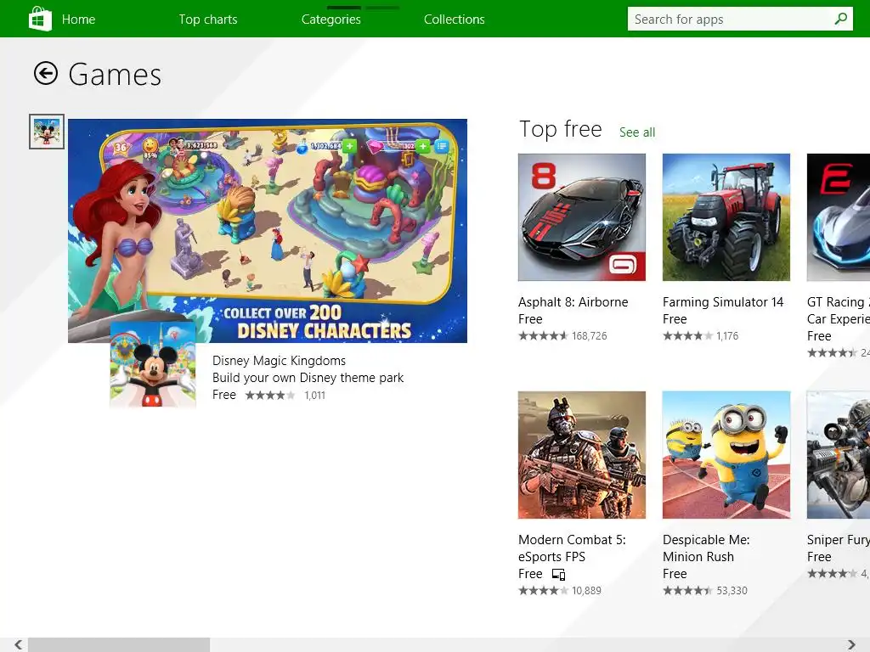Image resolution: width=870 pixels, height=652 pixels.
Task: Click Asphalt 8 rating count 168,726
Action: pos(590,336)
